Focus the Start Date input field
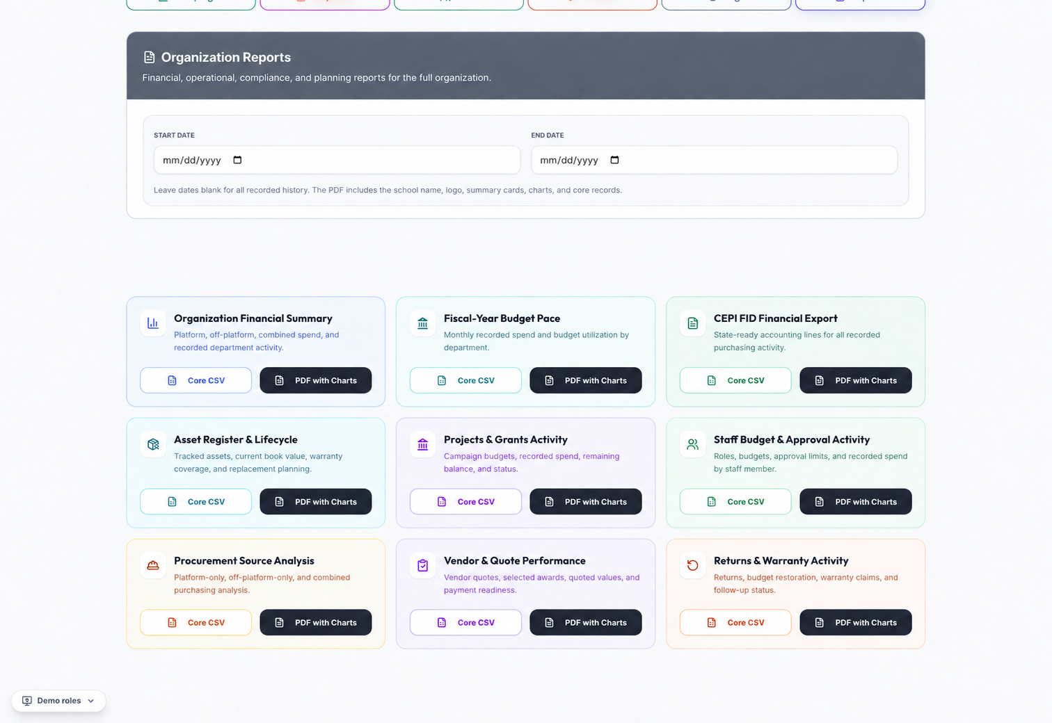Screen dimensions: 1052x723 [x=337, y=160]
